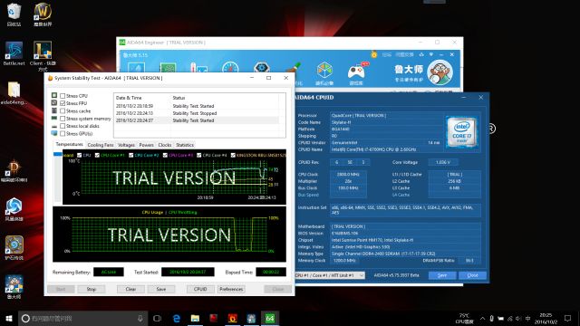Screen dimensions: 580x326
Task: Open the Powers tab
Action: click(146, 145)
